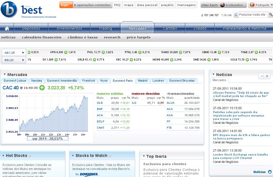Open the mapa link
This screenshot has width=273, height=177.
pos(129,5)
